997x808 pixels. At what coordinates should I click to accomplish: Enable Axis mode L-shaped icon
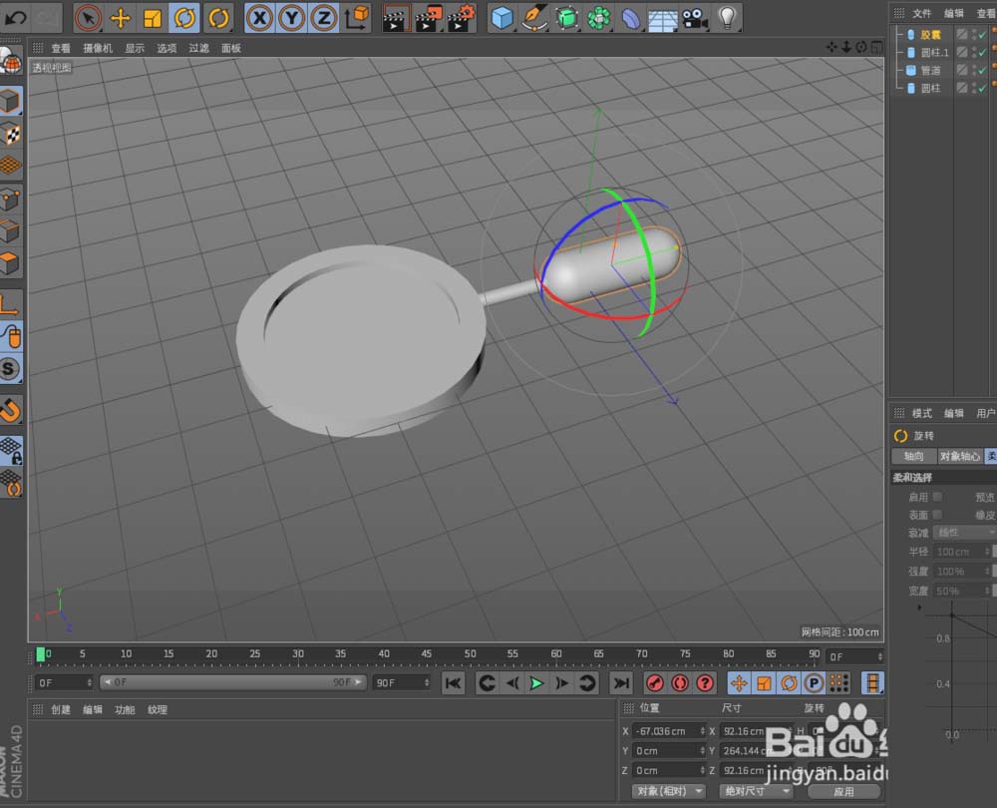coord(10,304)
